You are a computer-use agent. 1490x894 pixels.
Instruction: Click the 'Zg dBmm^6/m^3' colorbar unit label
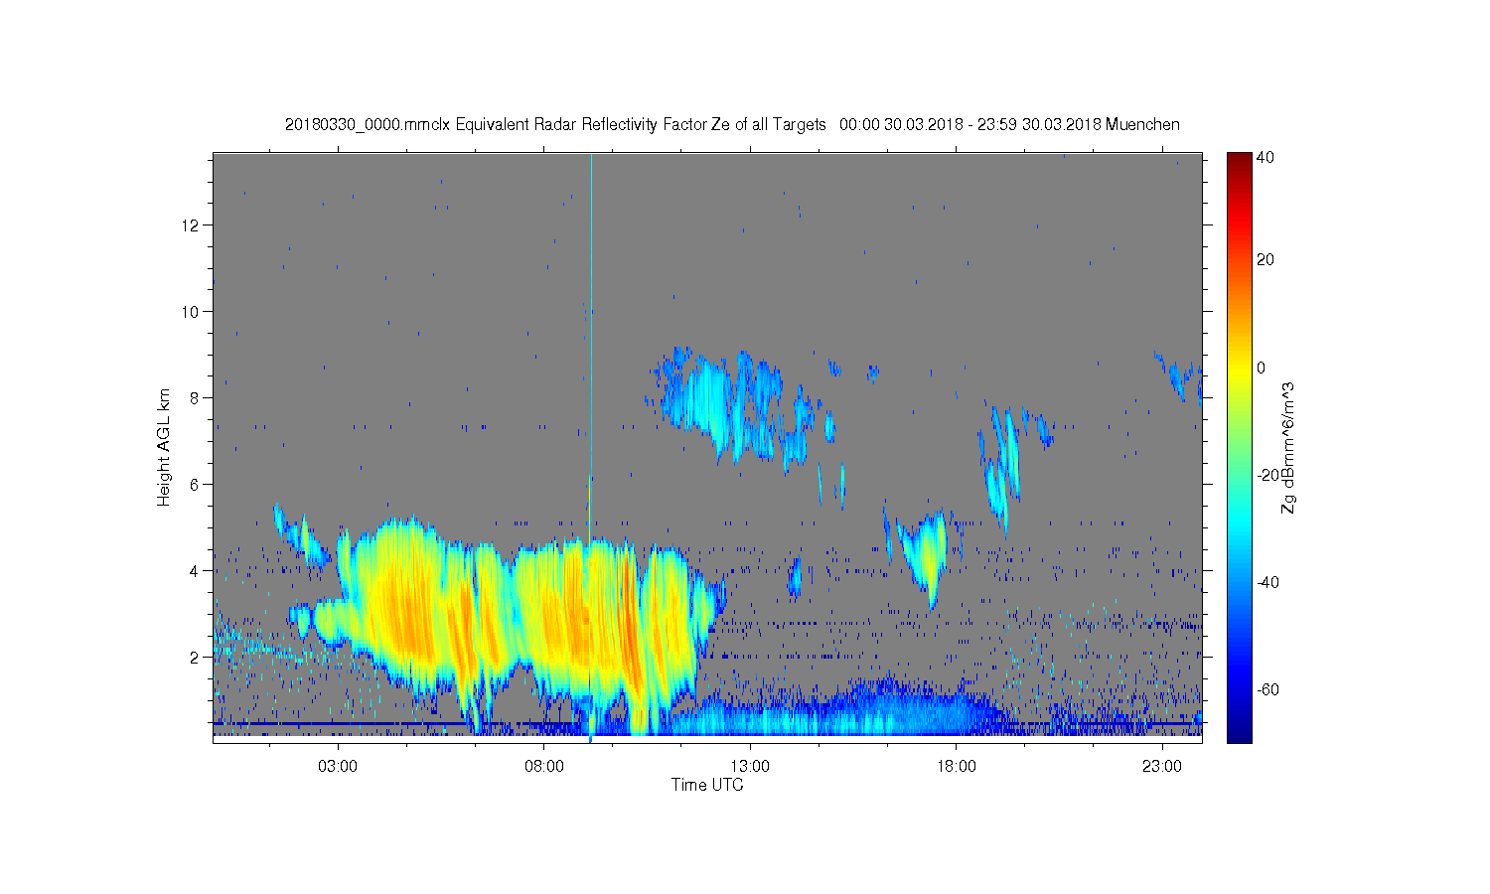point(1289,447)
